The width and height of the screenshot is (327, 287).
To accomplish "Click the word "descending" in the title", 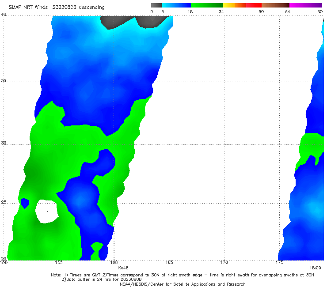I will (91, 8).
